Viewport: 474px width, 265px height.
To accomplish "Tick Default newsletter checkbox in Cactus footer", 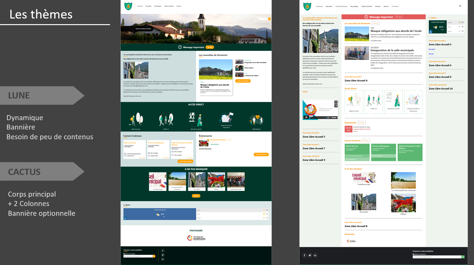I will [413, 254].
